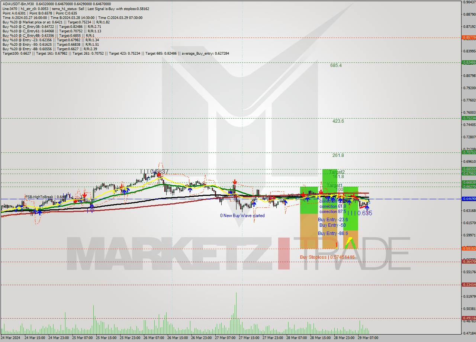Viewport: 476px width, 342px height.
Task: Select the red 0.53454 price tag
Action: click(x=469, y=284)
